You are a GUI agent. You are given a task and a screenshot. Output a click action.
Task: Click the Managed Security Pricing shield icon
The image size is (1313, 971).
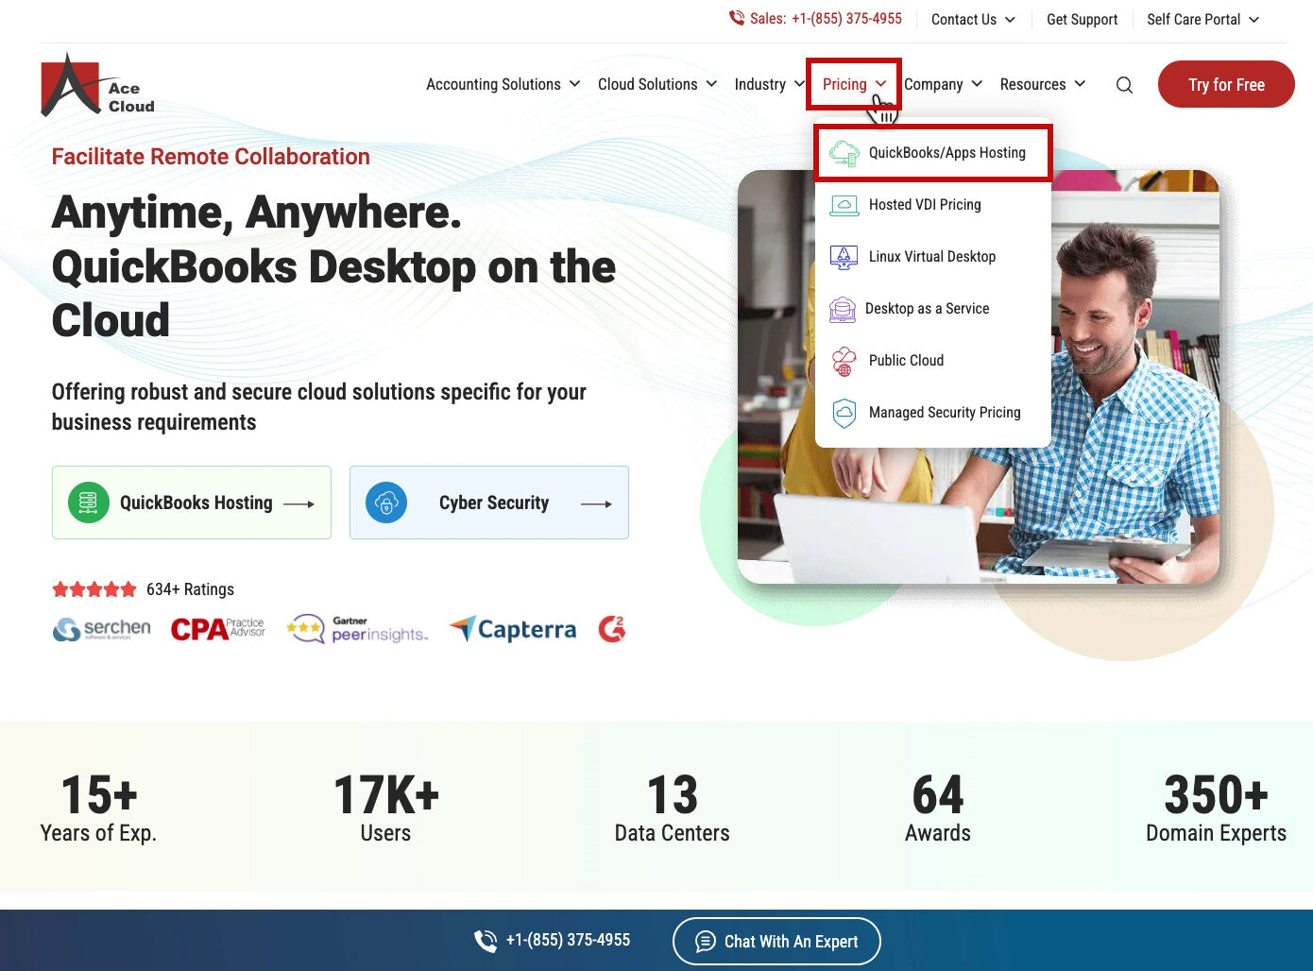[x=843, y=413]
